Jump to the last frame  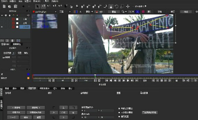pyautogui.click(x=132, y=80)
